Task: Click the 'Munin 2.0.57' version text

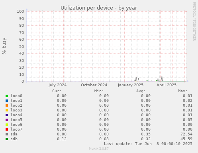Action: click(99, 149)
